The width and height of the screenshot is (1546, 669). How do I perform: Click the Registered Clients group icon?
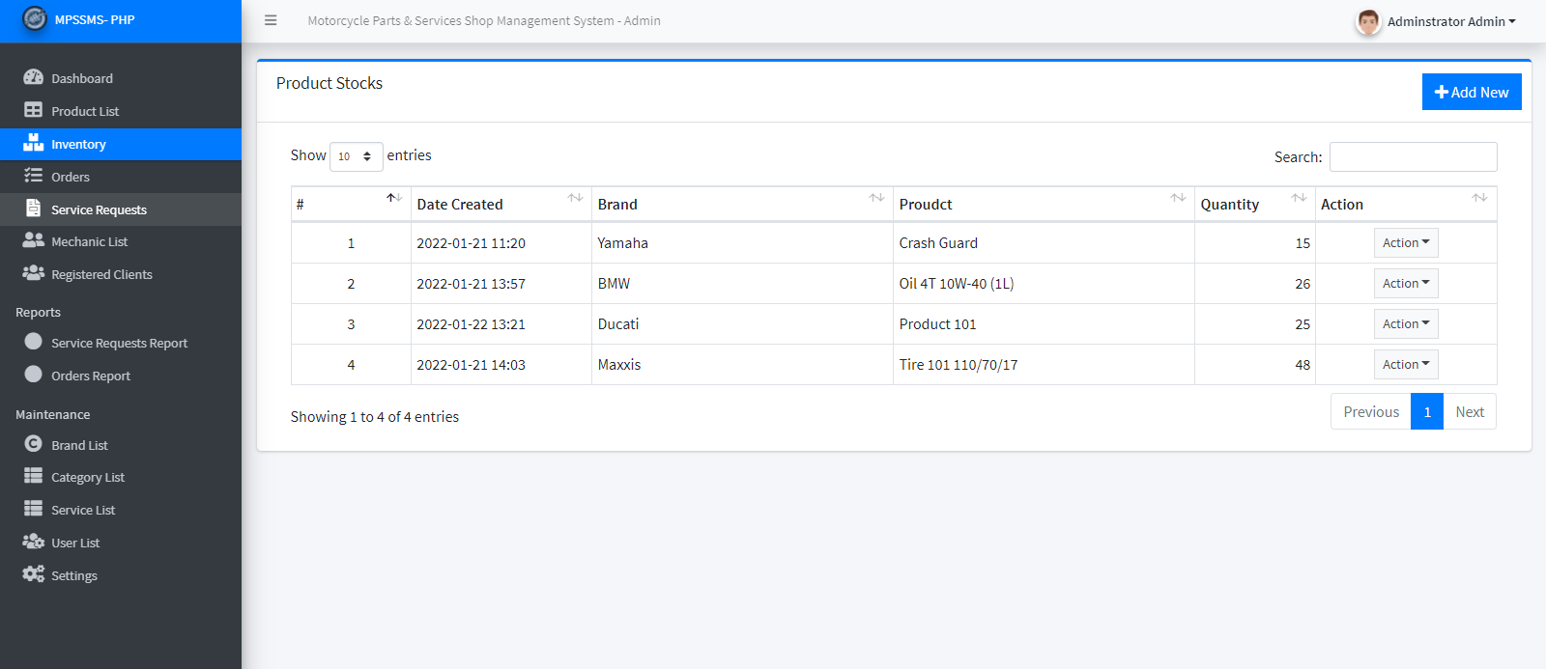[34, 273]
